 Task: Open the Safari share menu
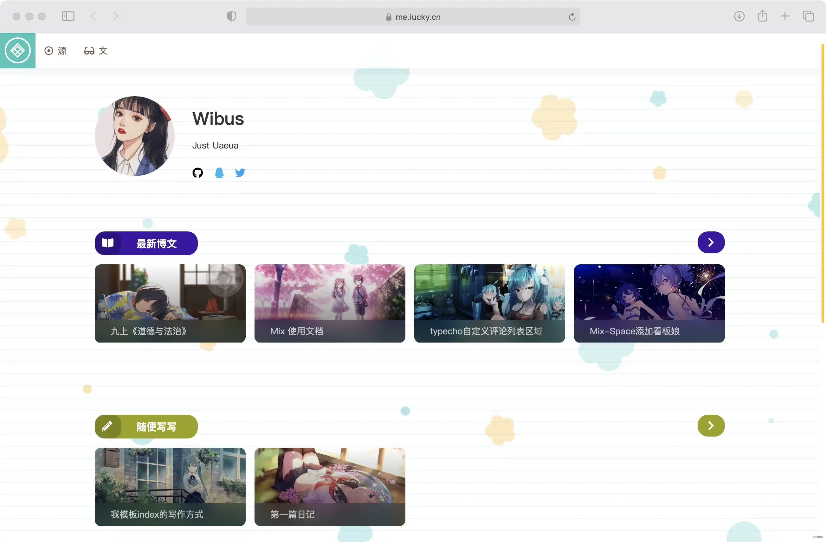(762, 16)
